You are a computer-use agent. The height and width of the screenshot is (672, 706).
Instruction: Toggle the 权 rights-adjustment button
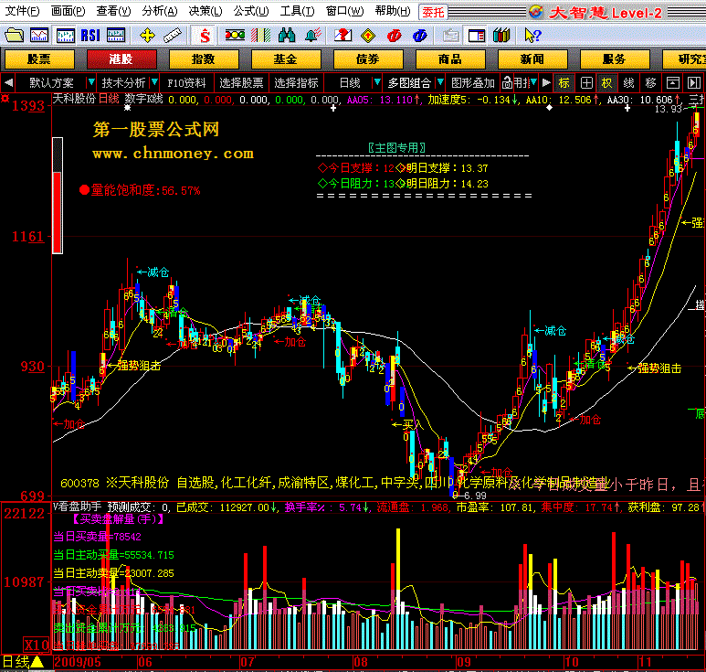tap(607, 83)
